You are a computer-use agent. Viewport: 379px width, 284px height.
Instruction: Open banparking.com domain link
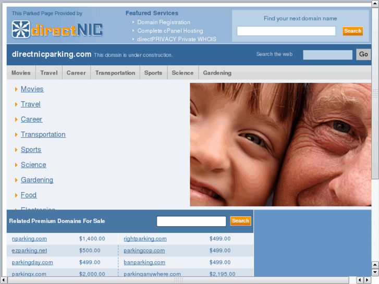[144, 262]
